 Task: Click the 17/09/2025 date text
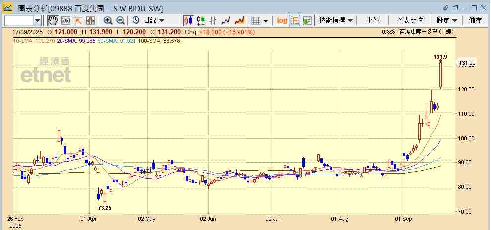click(x=27, y=32)
